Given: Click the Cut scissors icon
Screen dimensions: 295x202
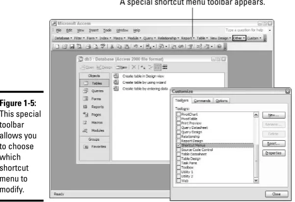Looking at the screenshot, I should (x=112, y=47).
